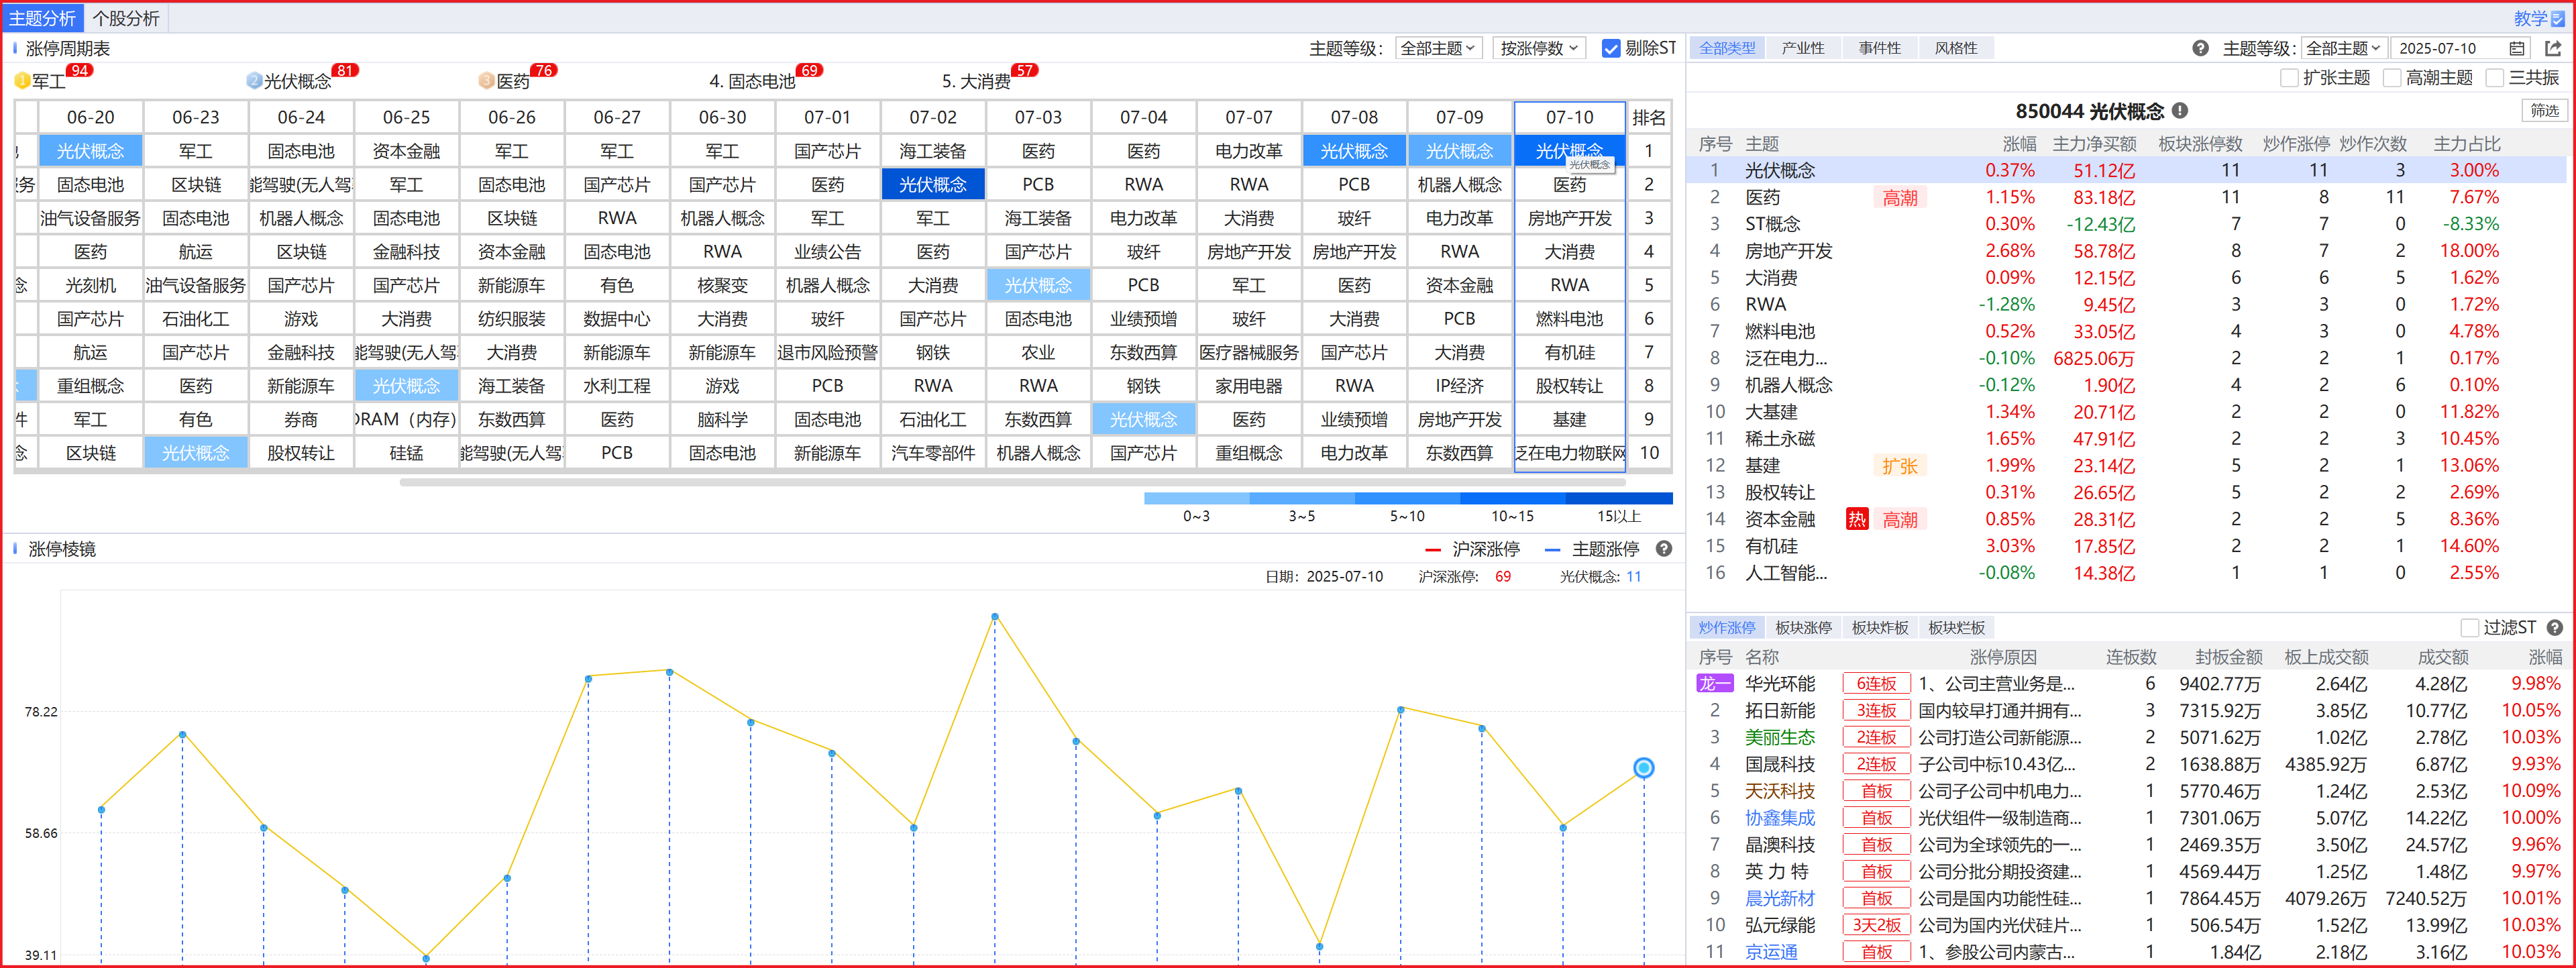2576x968 pixels.
Task: Uncheck the 剔除ST checkbox
Action: click(1611, 48)
